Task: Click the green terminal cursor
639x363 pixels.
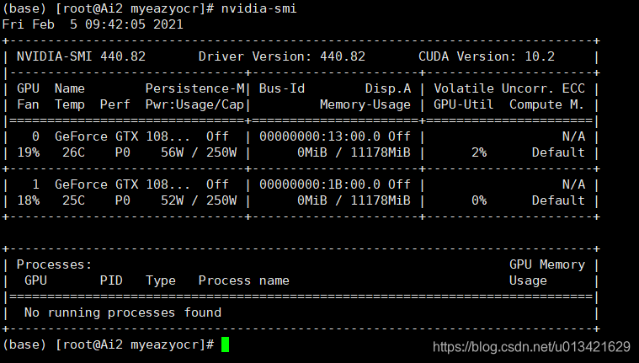Action: [225, 344]
